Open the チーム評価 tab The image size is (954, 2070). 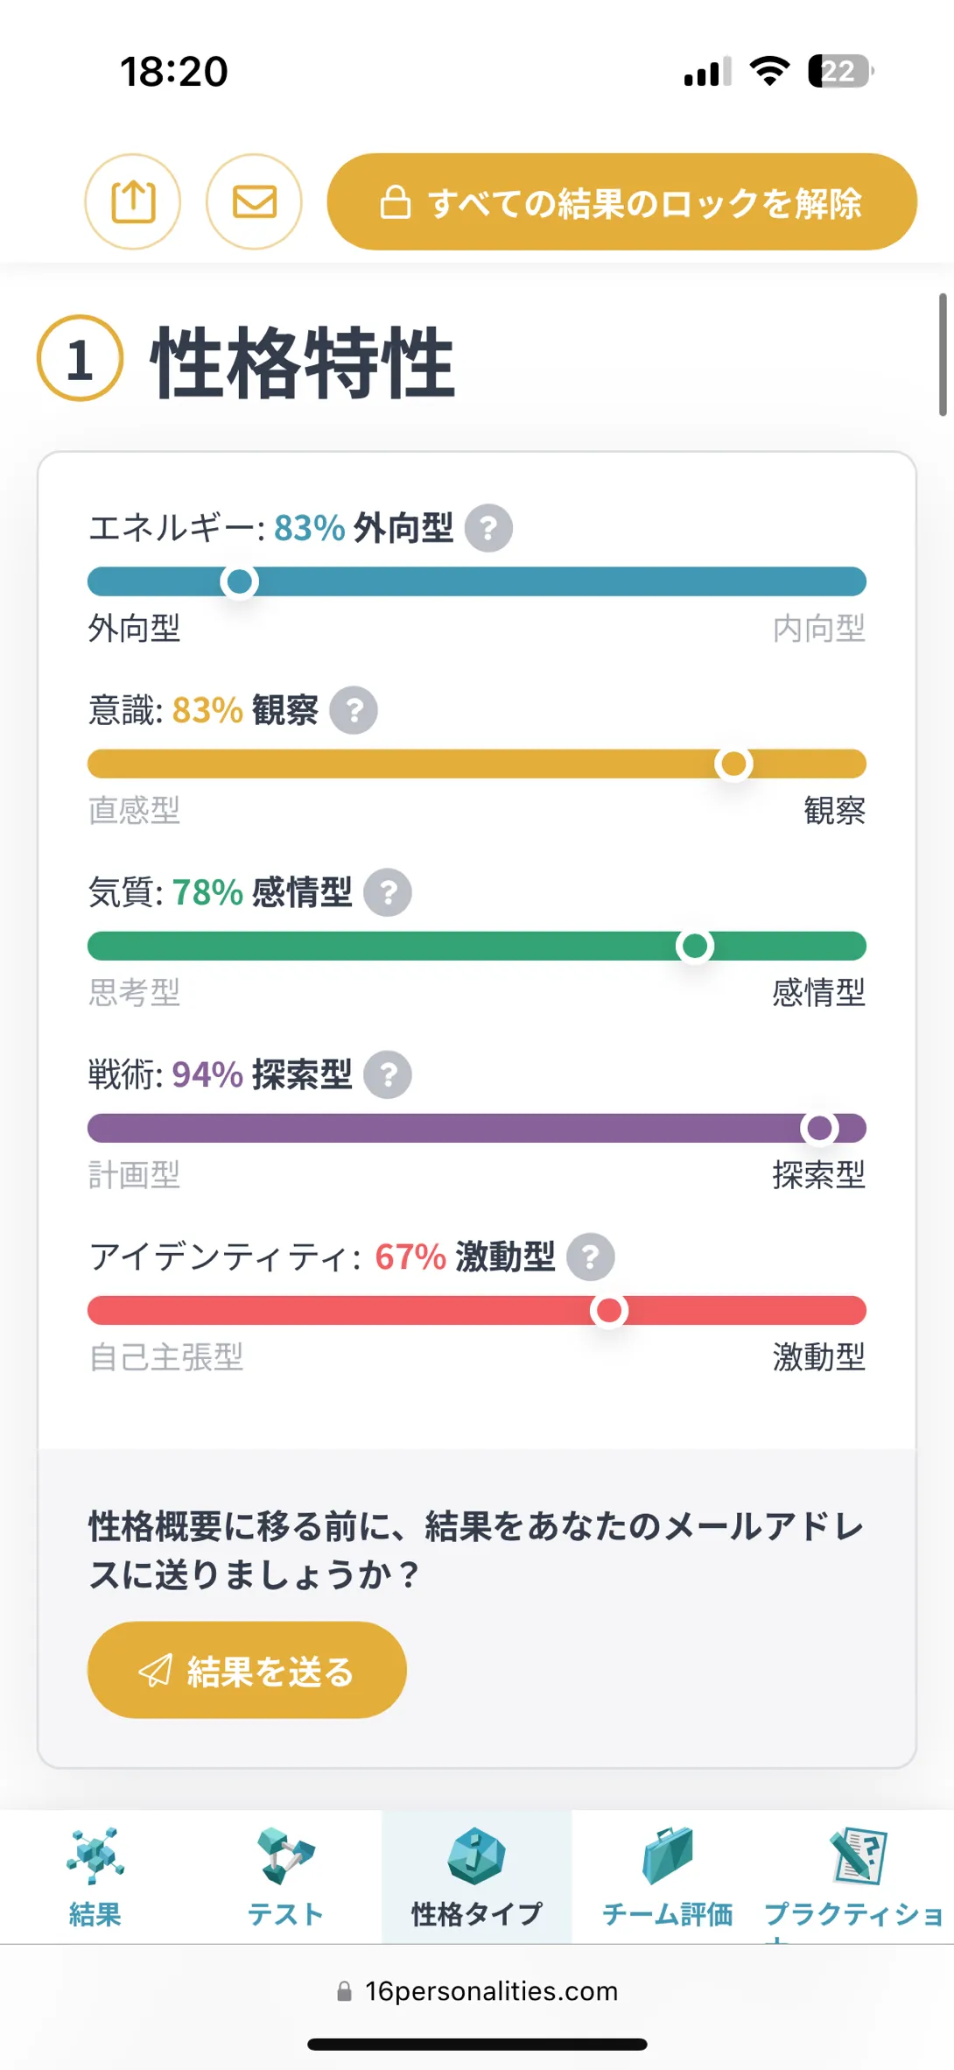[x=667, y=1876]
